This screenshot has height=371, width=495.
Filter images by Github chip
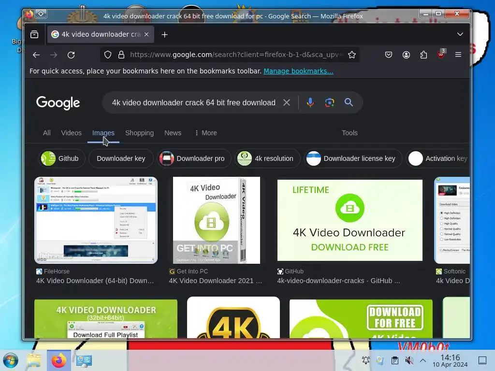pyautogui.click(x=61, y=158)
